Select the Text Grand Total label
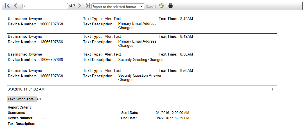The image size is (304, 128). point(22,99)
